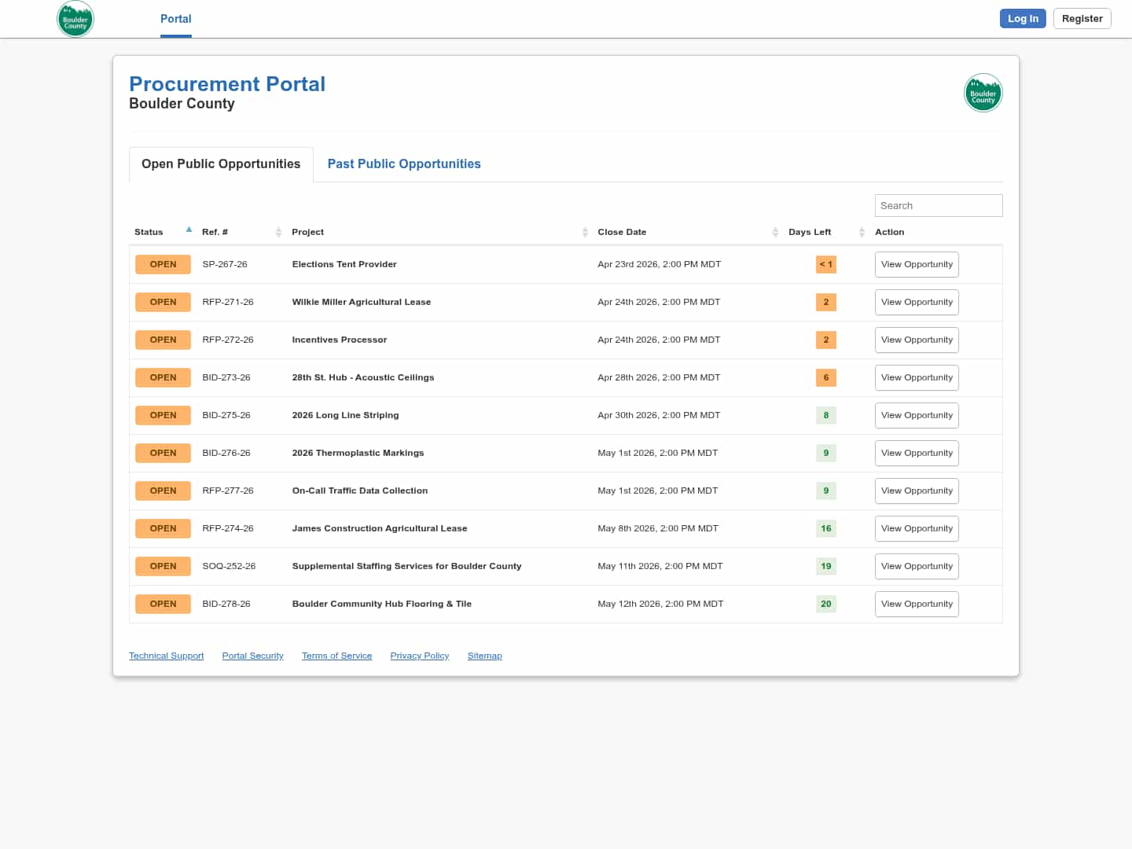
Task: Switch to Past Public Opportunities tab
Action: click(x=403, y=164)
